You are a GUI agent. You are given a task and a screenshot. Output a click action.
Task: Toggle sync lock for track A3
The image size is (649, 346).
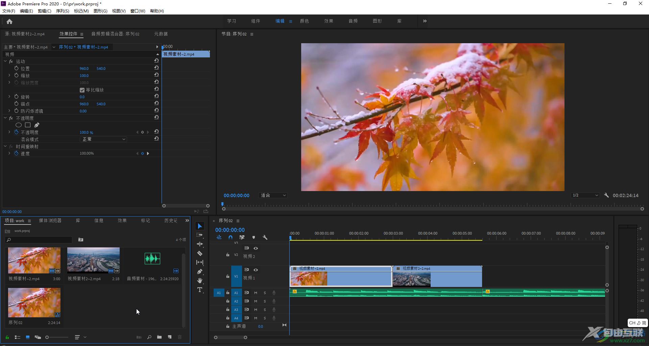pos(247,310)
